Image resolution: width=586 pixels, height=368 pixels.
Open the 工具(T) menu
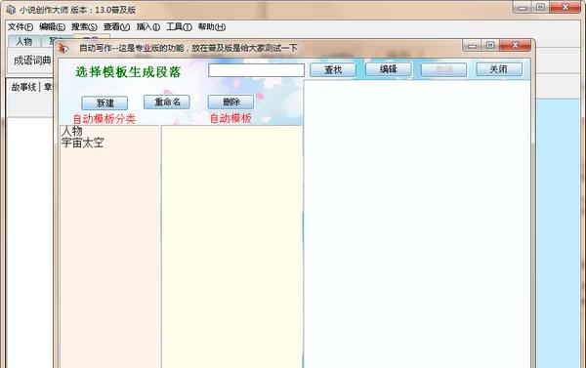[179, 27]
